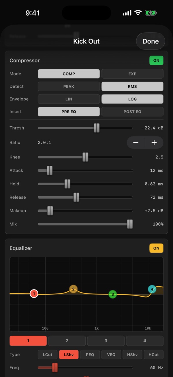
Task: Click the 1k label on EQ graph
Action: [97, 328]
